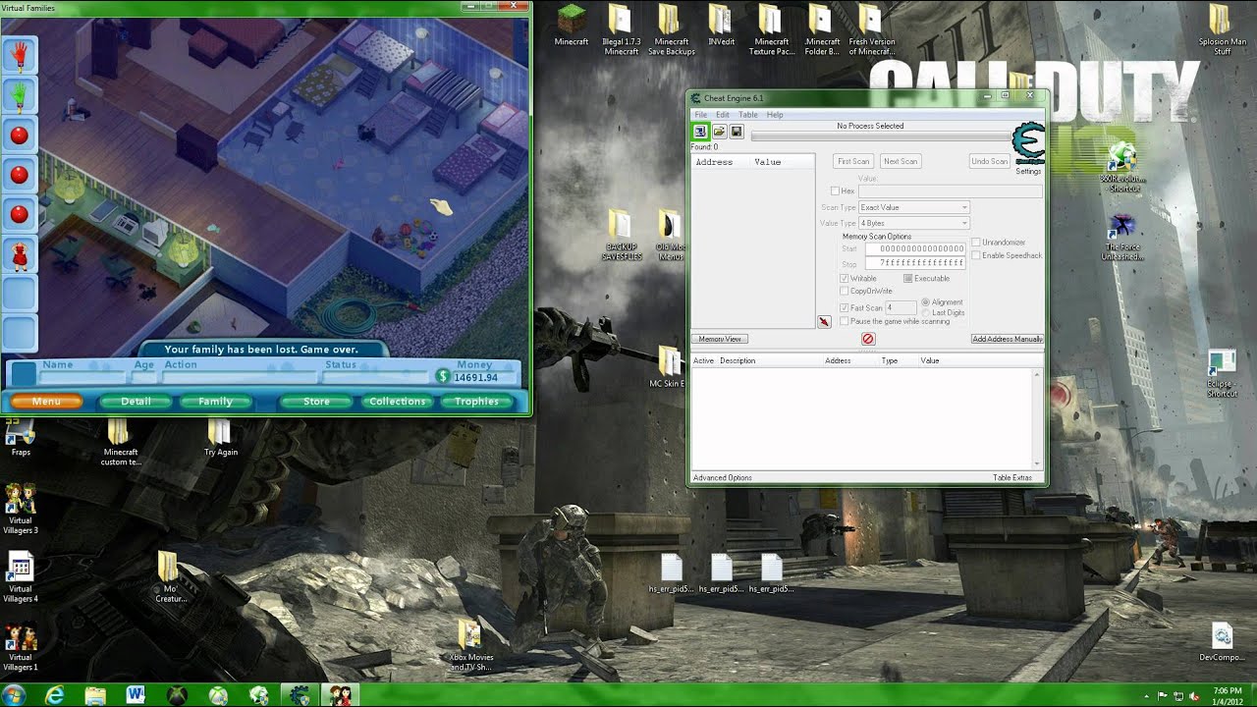
Task: Toggle the Enable Speedhack checkbox
Action: coord(976,255)
